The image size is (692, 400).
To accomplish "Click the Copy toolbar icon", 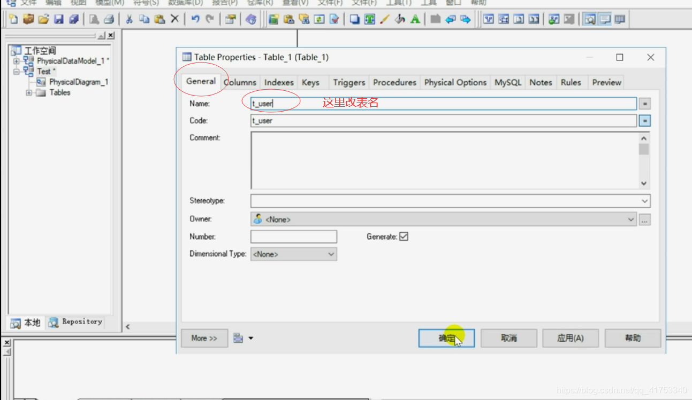I will coord(144,19).
